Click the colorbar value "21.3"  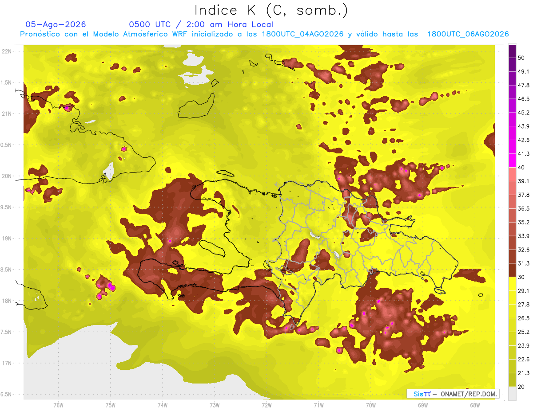[523, 373]
